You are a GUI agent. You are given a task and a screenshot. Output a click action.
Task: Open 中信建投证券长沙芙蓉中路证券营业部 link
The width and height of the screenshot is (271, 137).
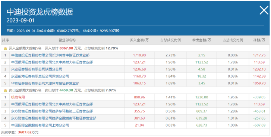(50, 55)
